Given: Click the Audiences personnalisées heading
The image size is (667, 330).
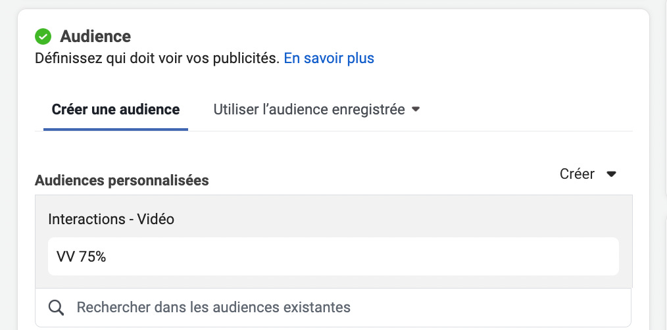Looking at the screenshot, I should pos(122,180).
